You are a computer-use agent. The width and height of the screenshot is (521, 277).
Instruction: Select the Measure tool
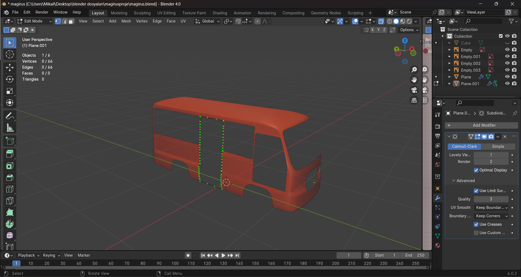coord(10,128)
